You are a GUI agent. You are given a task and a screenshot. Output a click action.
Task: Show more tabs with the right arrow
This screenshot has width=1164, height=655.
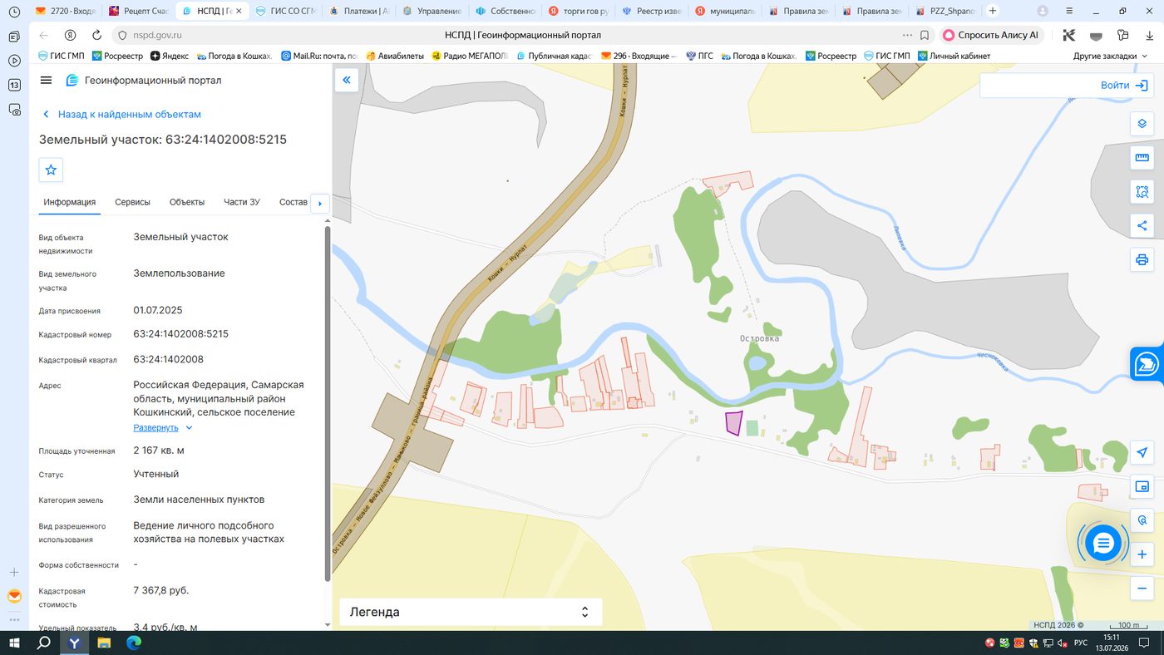point(320,203)
